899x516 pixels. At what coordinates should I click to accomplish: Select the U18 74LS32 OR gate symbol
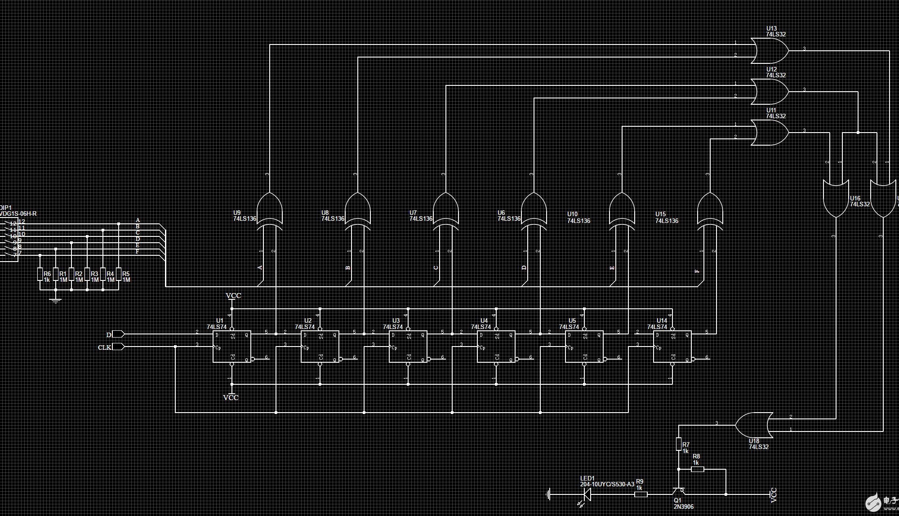point(754,425)
